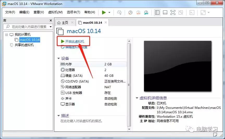Viewport: 225px width, 139px height.
Task: Collapse the 设备 section
Action: pyautogui.click(x=59, y=58)
